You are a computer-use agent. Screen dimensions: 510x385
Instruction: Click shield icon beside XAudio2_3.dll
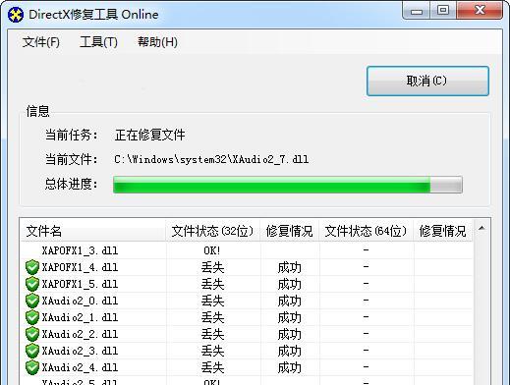(x=32, y=351)
